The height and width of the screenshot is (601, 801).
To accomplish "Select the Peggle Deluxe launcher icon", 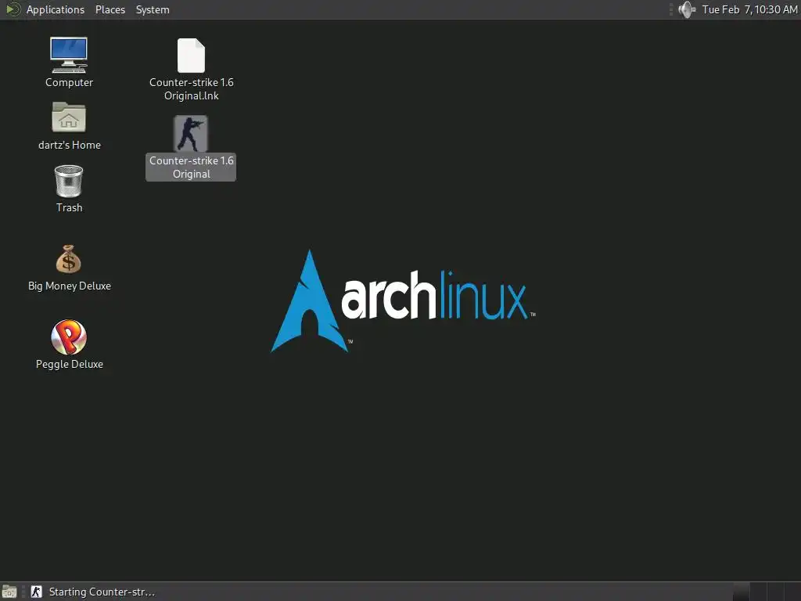I will 69,336.
